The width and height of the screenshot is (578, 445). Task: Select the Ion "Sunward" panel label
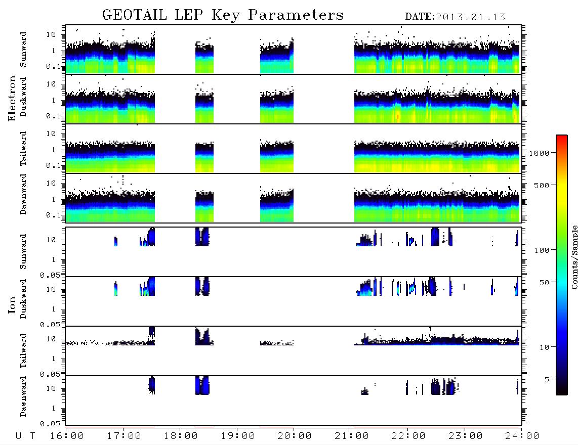click(x=23, y=252)
